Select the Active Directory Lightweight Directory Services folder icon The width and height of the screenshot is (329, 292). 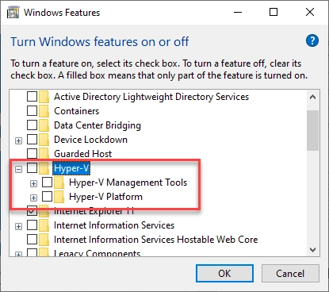(x=44, y=97)
